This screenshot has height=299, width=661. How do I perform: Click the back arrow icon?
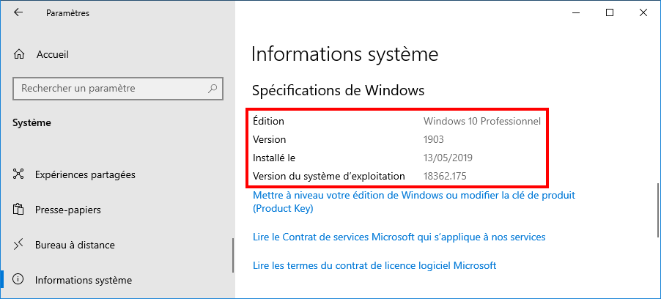point(18,12)
